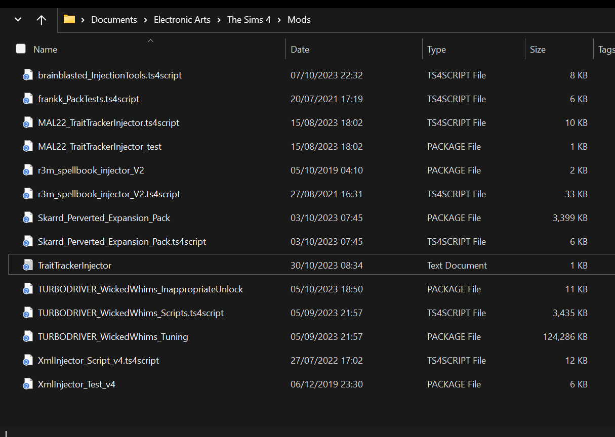Select the TURBODRIVER_WickedWhims_Scripts.ts4script file name

tap(131, 313)
